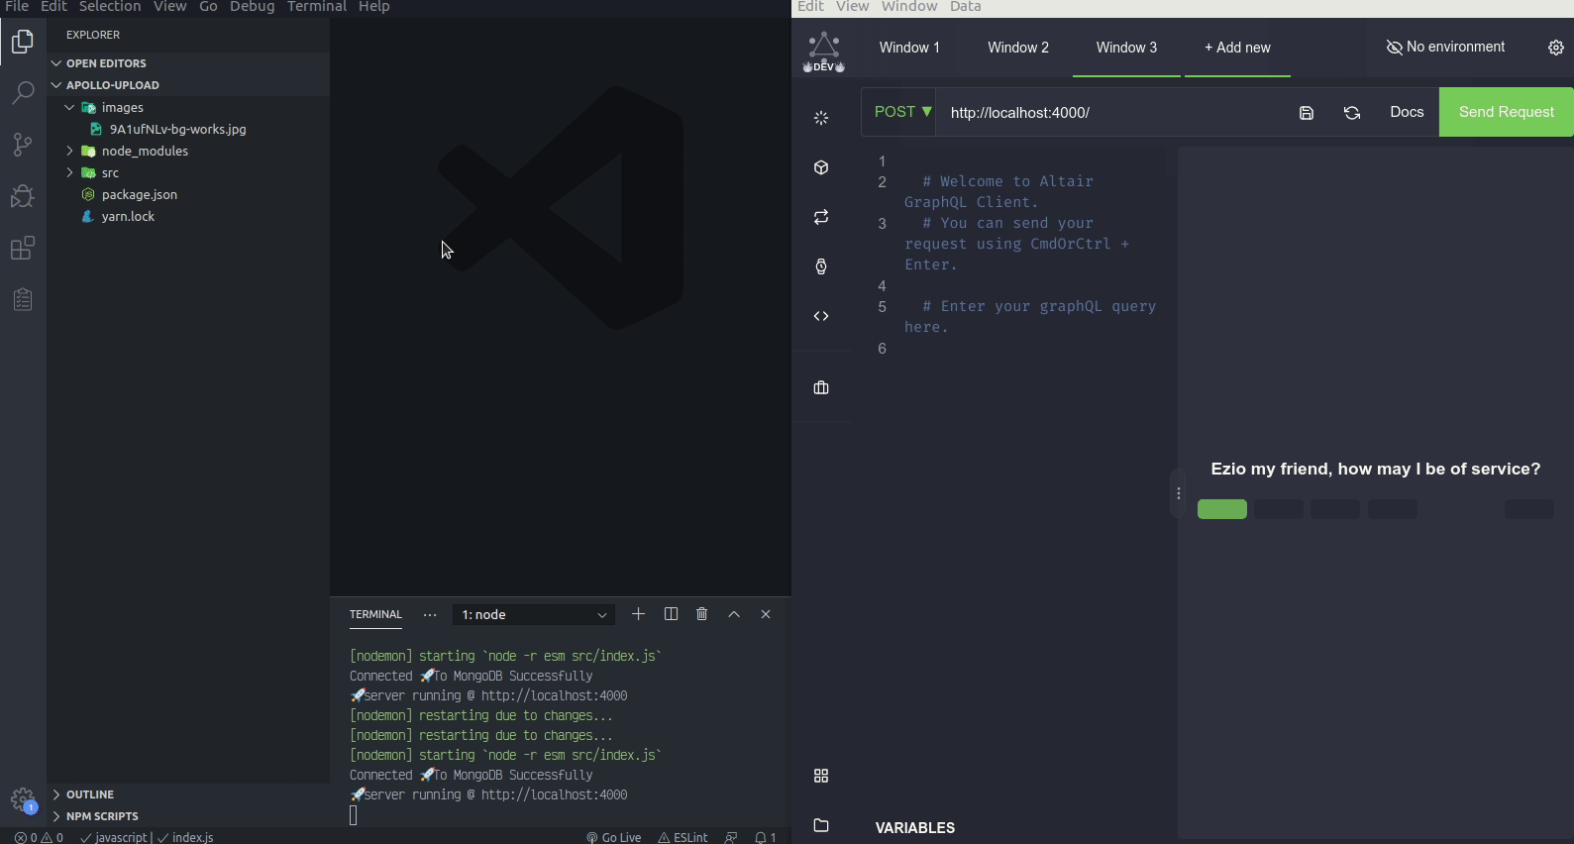This screenshot has height=844, width=1574.
Task: Select the Window 3 tab
Action: point(1126,48)
